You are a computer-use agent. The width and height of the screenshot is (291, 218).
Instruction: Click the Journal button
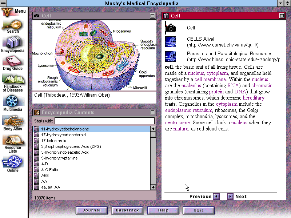pyautogui.click(x=92, y=210)
